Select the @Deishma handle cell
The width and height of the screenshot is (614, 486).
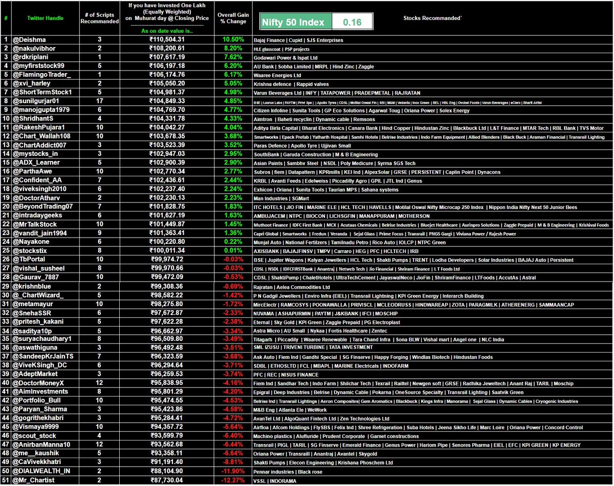point(45,40)
